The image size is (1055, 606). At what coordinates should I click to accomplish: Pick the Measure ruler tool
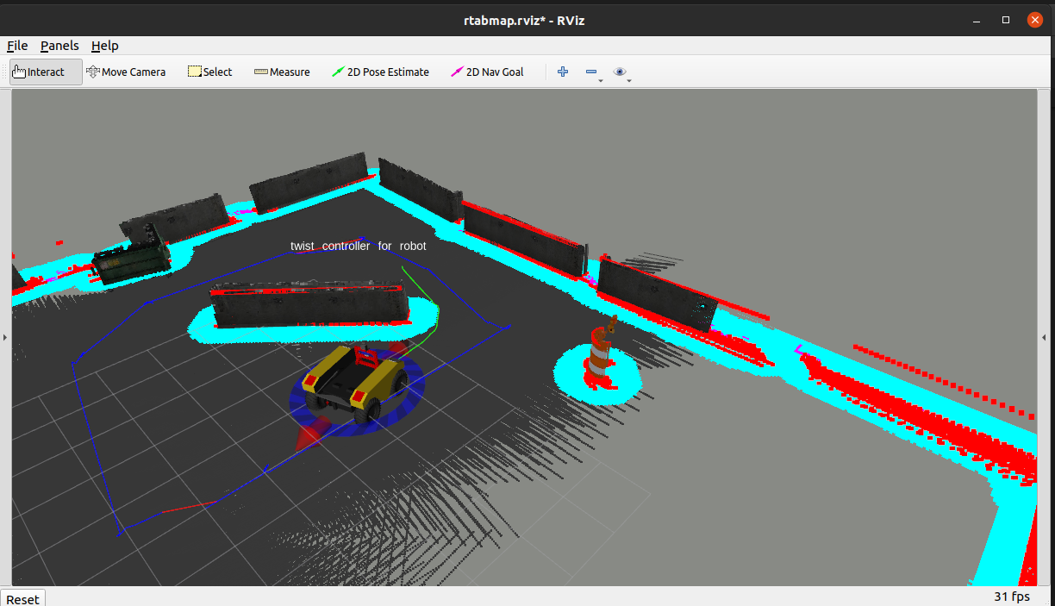pyautogui.click(x=282, y=72)
